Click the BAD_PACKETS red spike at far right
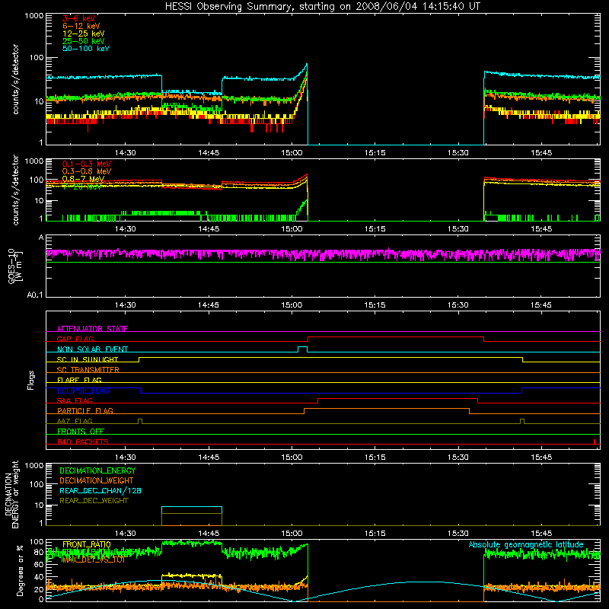This screenshot has height=609, width=609. coord(595,442)
